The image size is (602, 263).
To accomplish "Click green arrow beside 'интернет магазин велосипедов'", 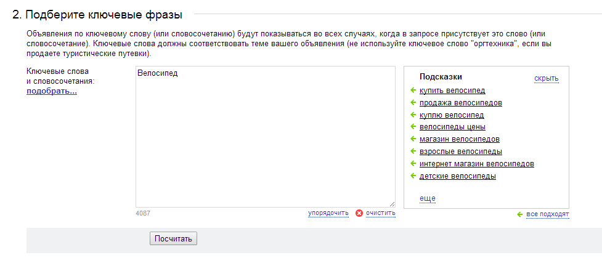I will pos(413,164).
